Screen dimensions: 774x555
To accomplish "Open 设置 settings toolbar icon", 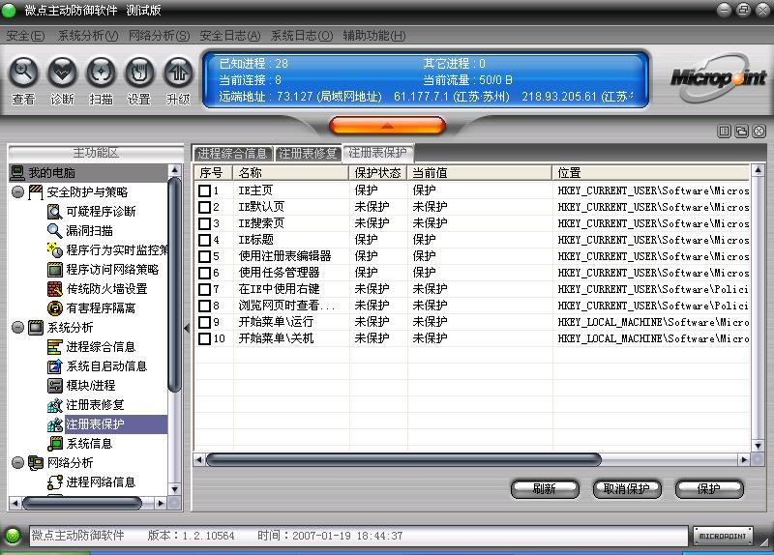I will pyautogui.click(x=139, y=73).
